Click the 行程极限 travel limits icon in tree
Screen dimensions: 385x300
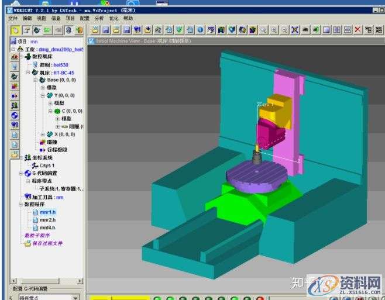(x=42, y=150)
